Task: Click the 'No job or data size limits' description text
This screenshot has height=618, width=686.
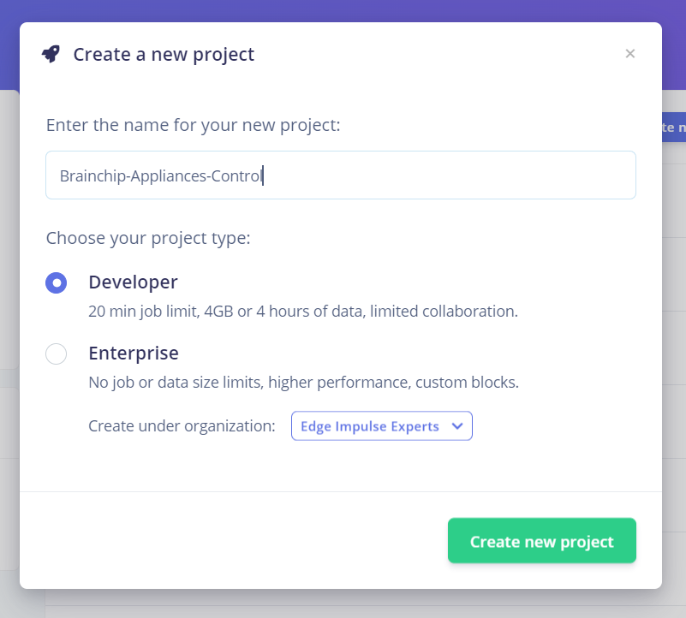Action: click(303, 383)
